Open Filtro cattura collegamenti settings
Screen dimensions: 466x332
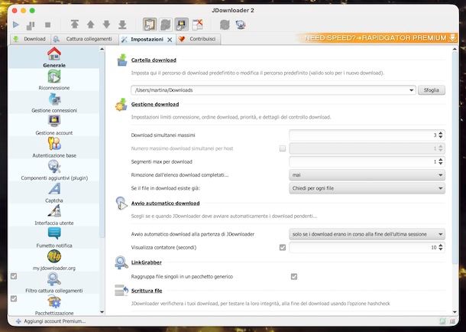54,283
